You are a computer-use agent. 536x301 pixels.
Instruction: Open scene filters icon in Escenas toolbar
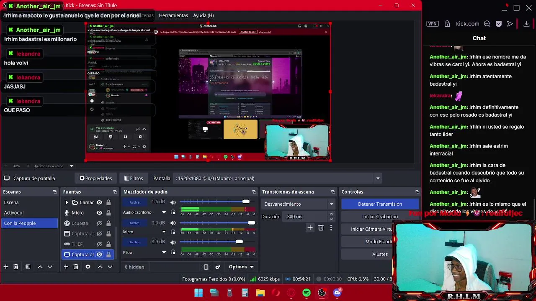pyautogui.click(x=28, y=267)
